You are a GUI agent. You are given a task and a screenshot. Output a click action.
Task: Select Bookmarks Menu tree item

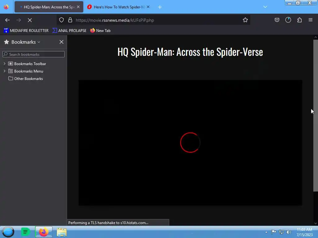pyautogui.click(x=29, y=71)
